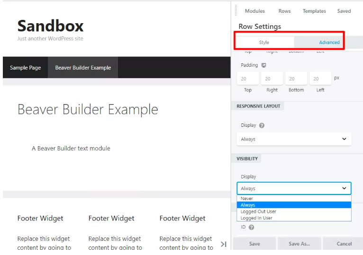Collapse the settings panel with arrow icon
The height and width of the screenshot is (255, 363).
click(224, 244)
